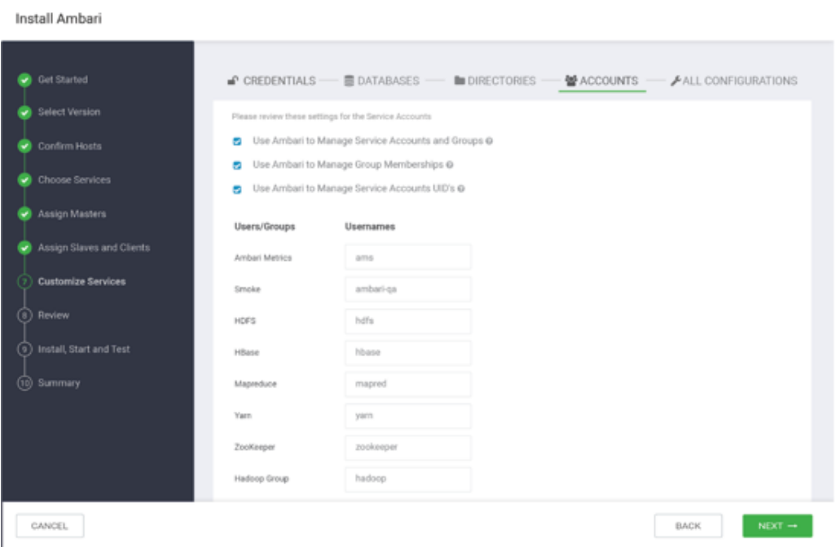This screenshot has height=547, width=836.
Task: Click the green Next button
Action: click(777, 526)
